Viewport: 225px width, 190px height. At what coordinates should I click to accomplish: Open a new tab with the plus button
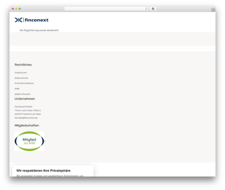pos(213,10)
